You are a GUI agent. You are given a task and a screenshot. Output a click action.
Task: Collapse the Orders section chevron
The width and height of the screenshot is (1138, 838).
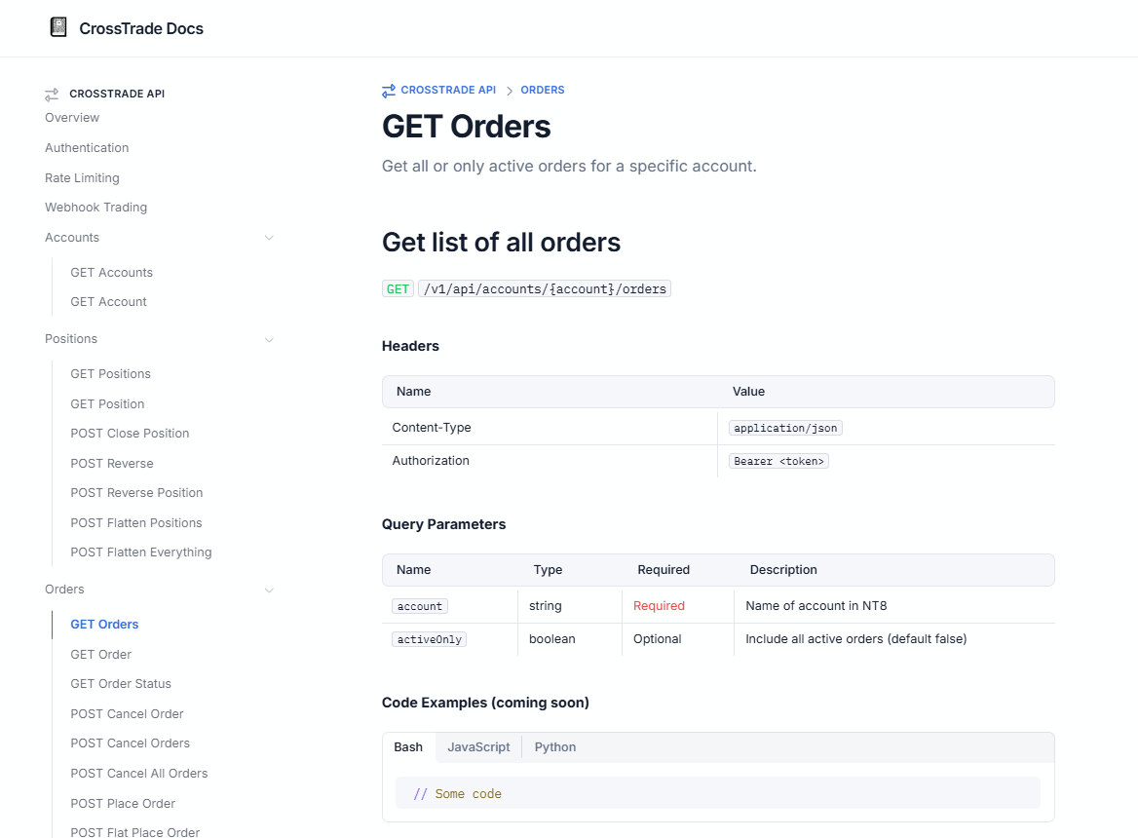click(x=270, y=590)
